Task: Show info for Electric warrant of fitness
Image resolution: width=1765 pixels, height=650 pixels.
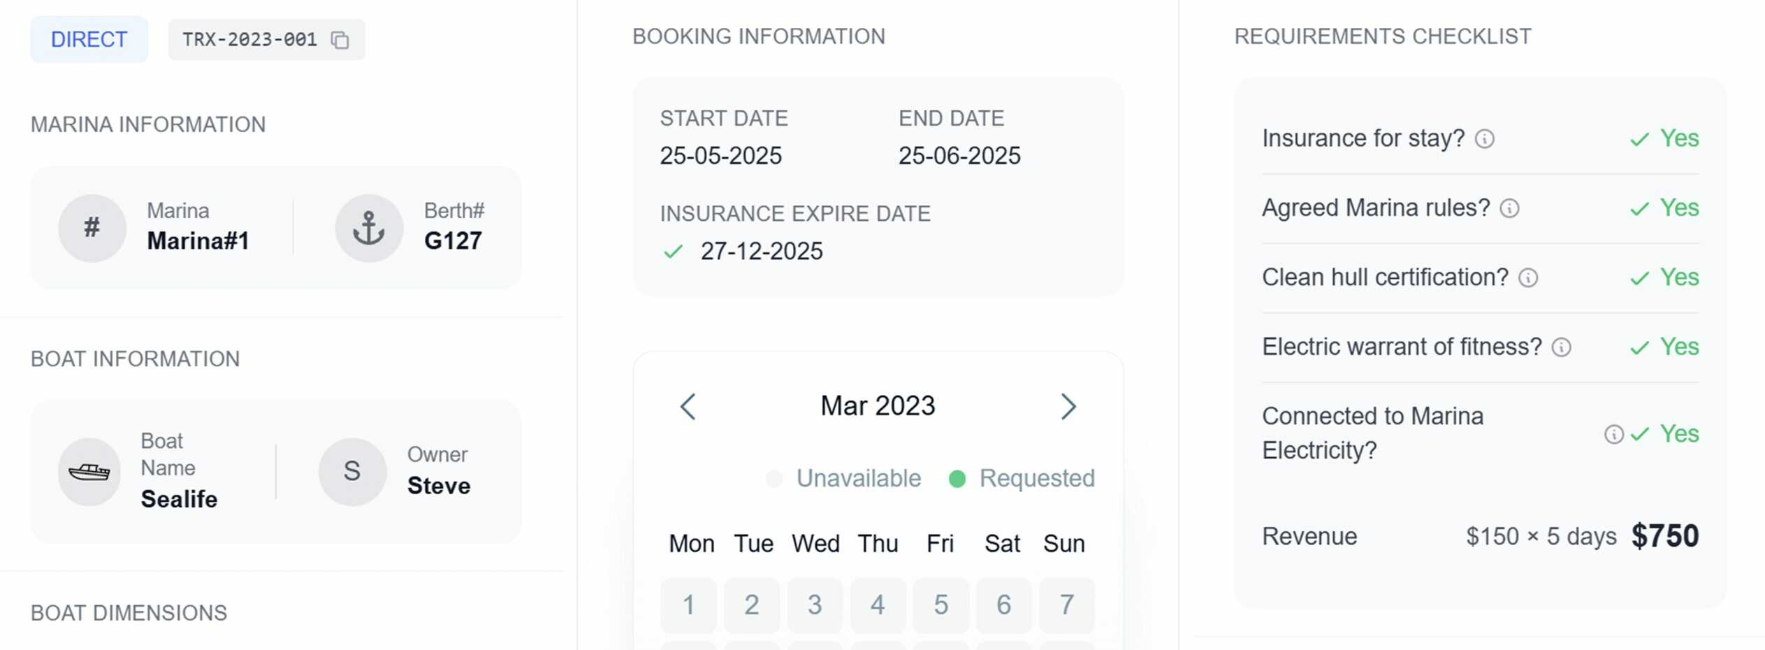Action: (1562, 347)
